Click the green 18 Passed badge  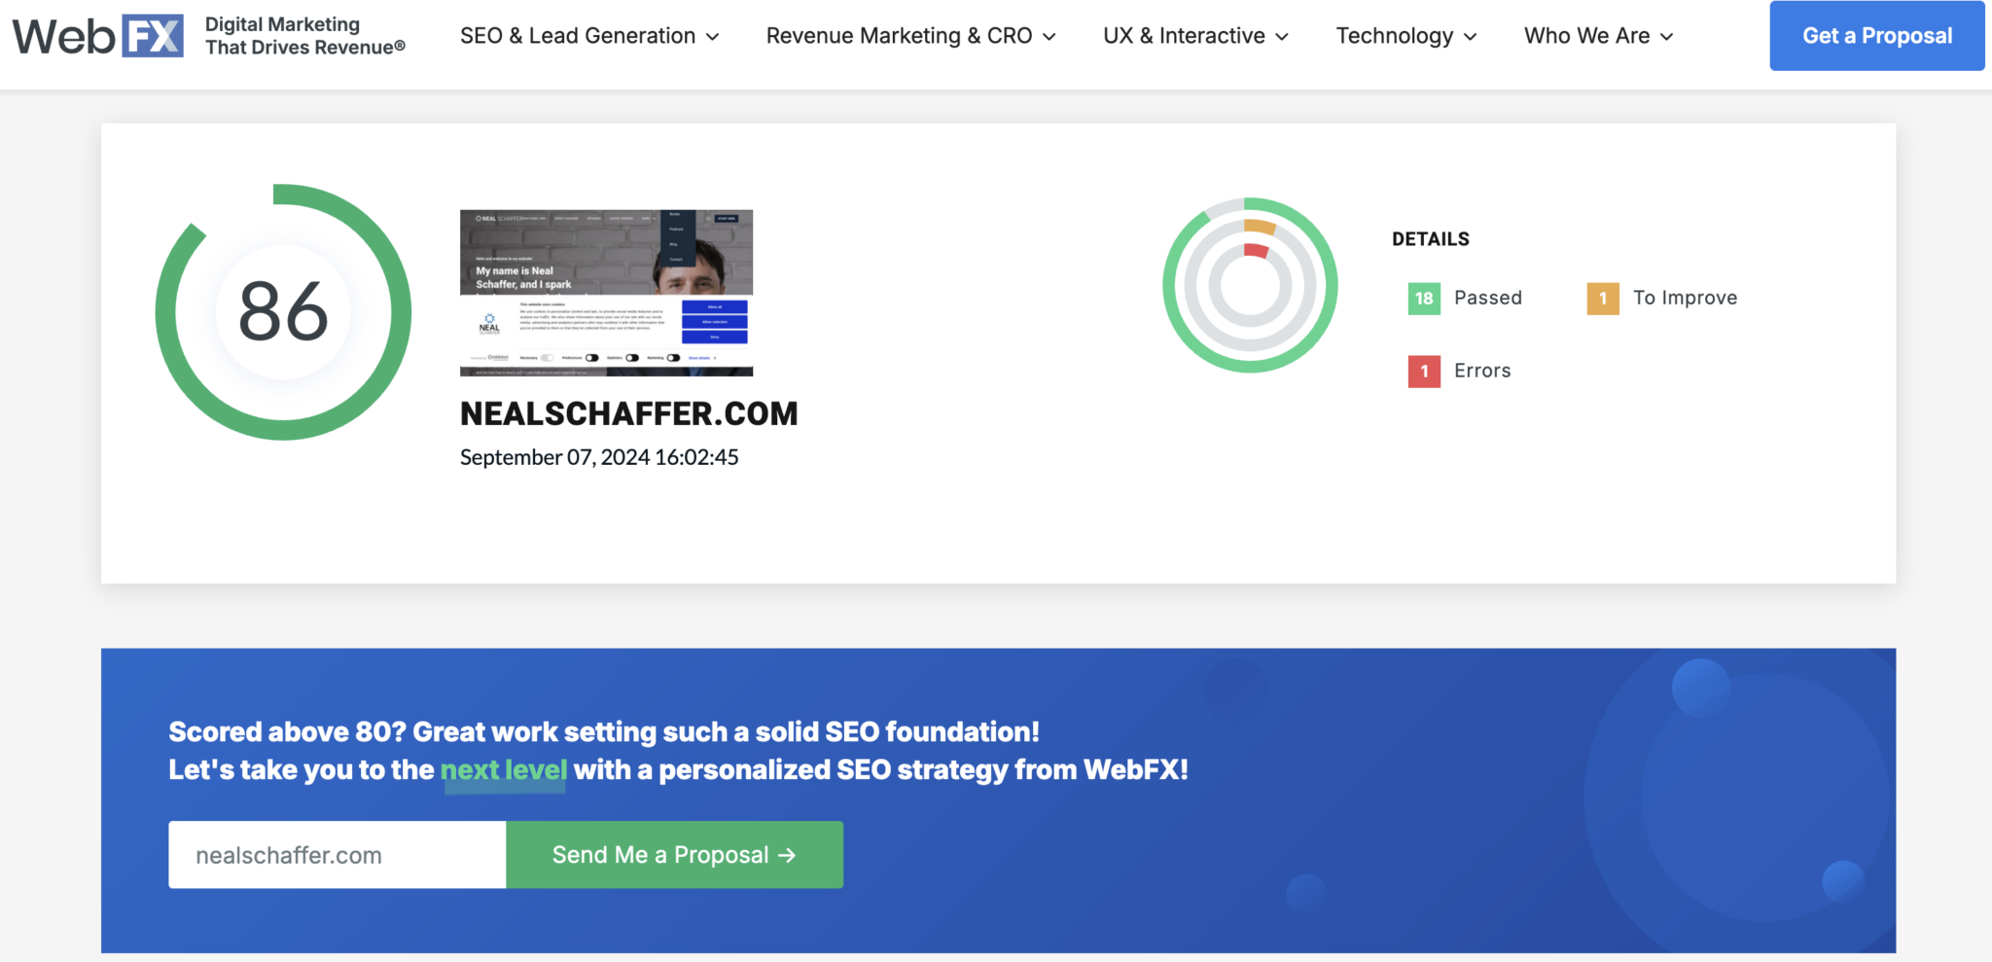coord(1423,299)
